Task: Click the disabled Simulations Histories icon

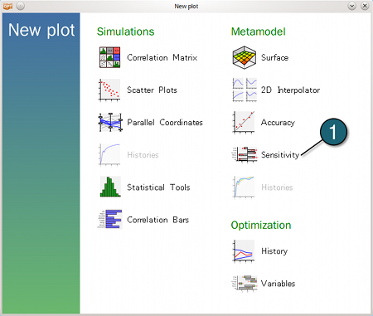Action: point(109,154)
